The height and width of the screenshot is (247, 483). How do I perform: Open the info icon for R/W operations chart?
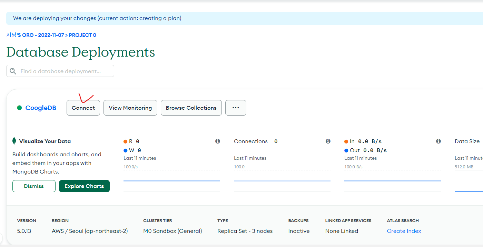pyautogui.click(x=218, y=141)
